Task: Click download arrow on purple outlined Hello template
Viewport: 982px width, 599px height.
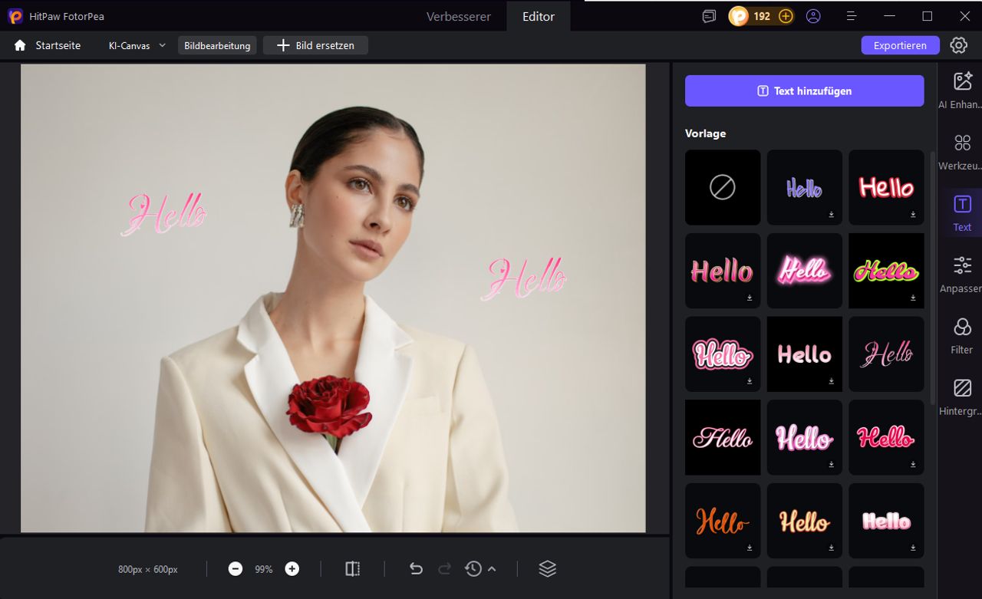Action: pyautogui.click(x=832, y=215)
